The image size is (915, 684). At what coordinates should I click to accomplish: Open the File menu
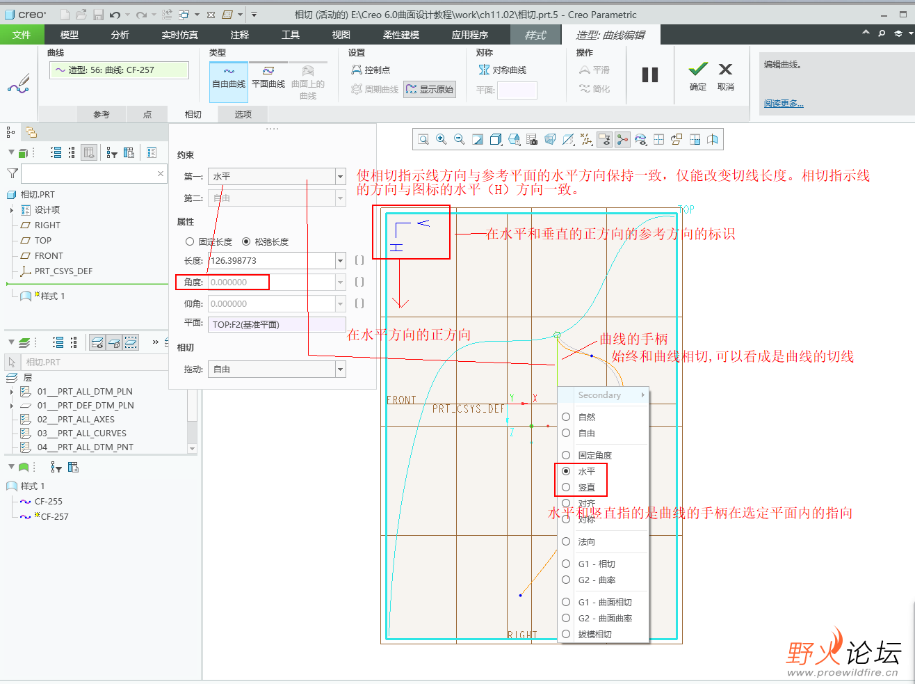(22, 35)
